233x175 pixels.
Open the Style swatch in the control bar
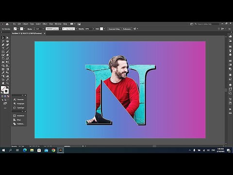click(x=101, y=29)
